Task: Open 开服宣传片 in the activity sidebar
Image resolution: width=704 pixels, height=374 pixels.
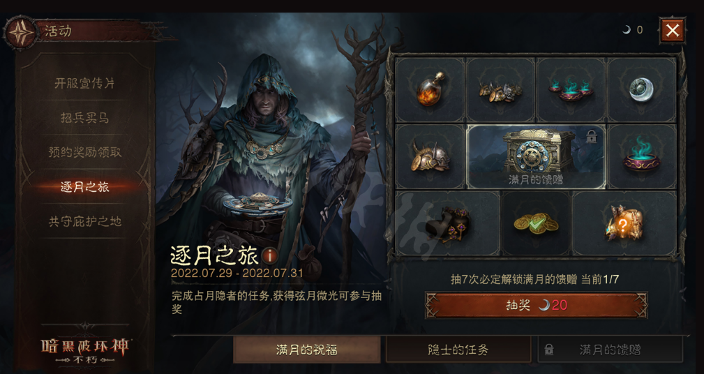Action: click(x=85, y=83)
